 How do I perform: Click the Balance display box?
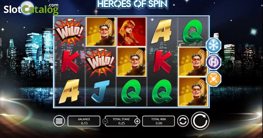click(x=84, y=121)
